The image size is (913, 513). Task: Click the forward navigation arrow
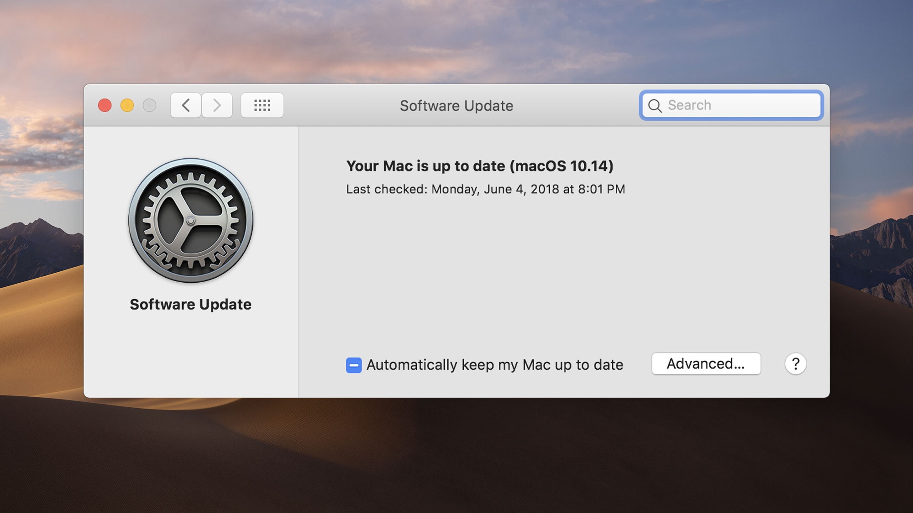coord(217,105)
